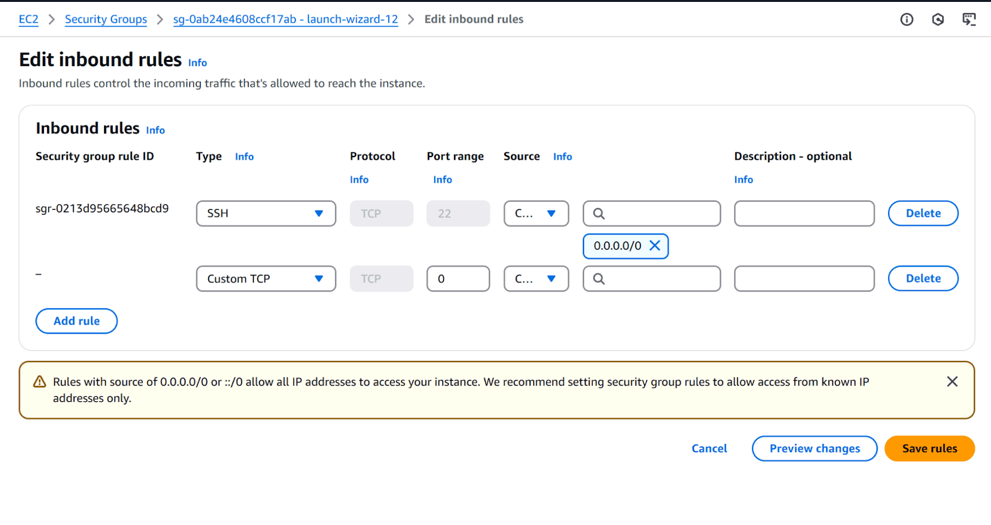Click the search icon in SSH source field

(x=599, y=214)
